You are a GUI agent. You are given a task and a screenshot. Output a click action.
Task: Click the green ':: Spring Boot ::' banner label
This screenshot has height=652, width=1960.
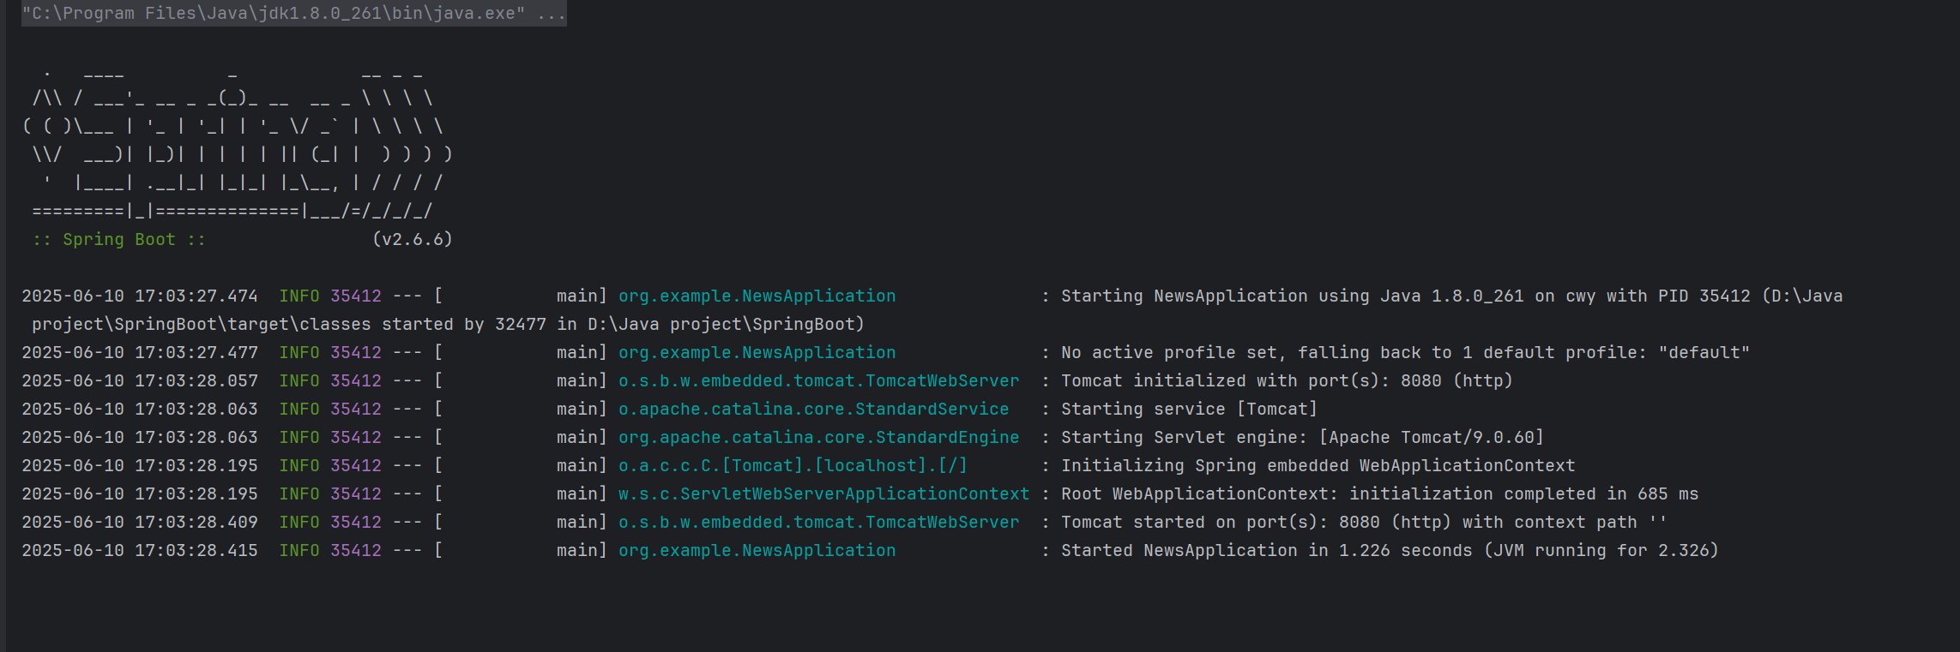119,239
